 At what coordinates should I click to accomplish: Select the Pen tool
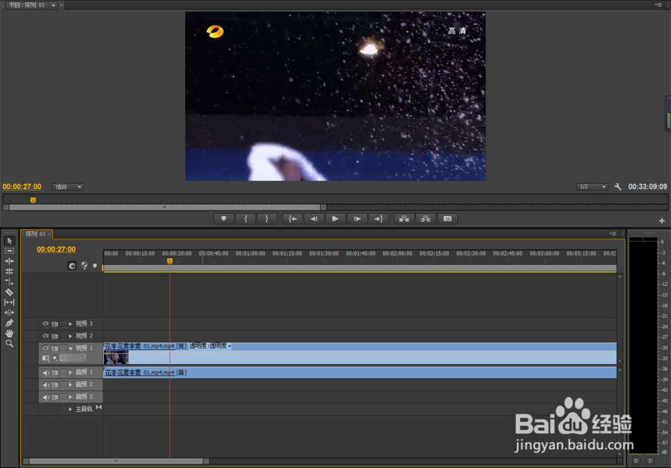(x=9, y=323)
